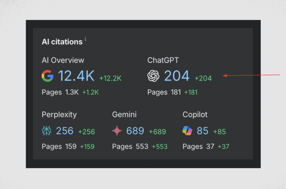Click the Gemini sparkle icon
Screen dimensions: 286x189
(117, 131)
